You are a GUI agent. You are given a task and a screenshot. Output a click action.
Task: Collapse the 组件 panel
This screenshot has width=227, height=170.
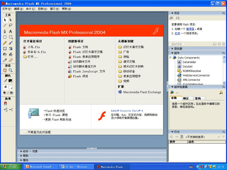[x=172, y=53]
